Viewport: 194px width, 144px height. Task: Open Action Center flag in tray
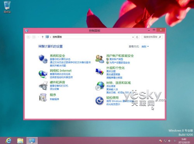160,141
